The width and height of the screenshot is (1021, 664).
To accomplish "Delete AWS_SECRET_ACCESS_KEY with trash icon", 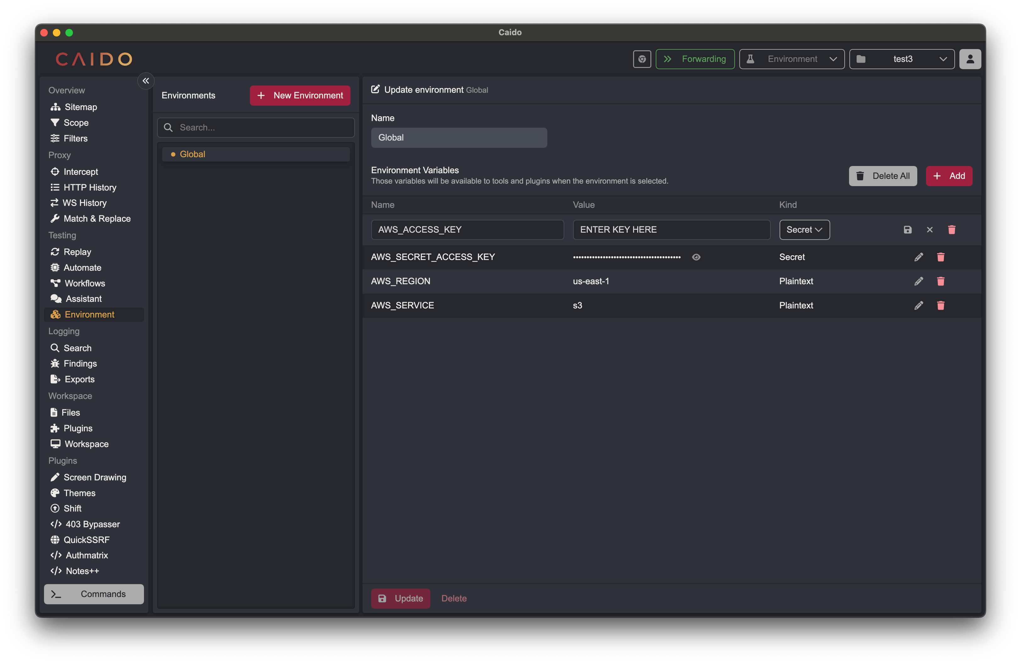I will click(x=941, y=257).
